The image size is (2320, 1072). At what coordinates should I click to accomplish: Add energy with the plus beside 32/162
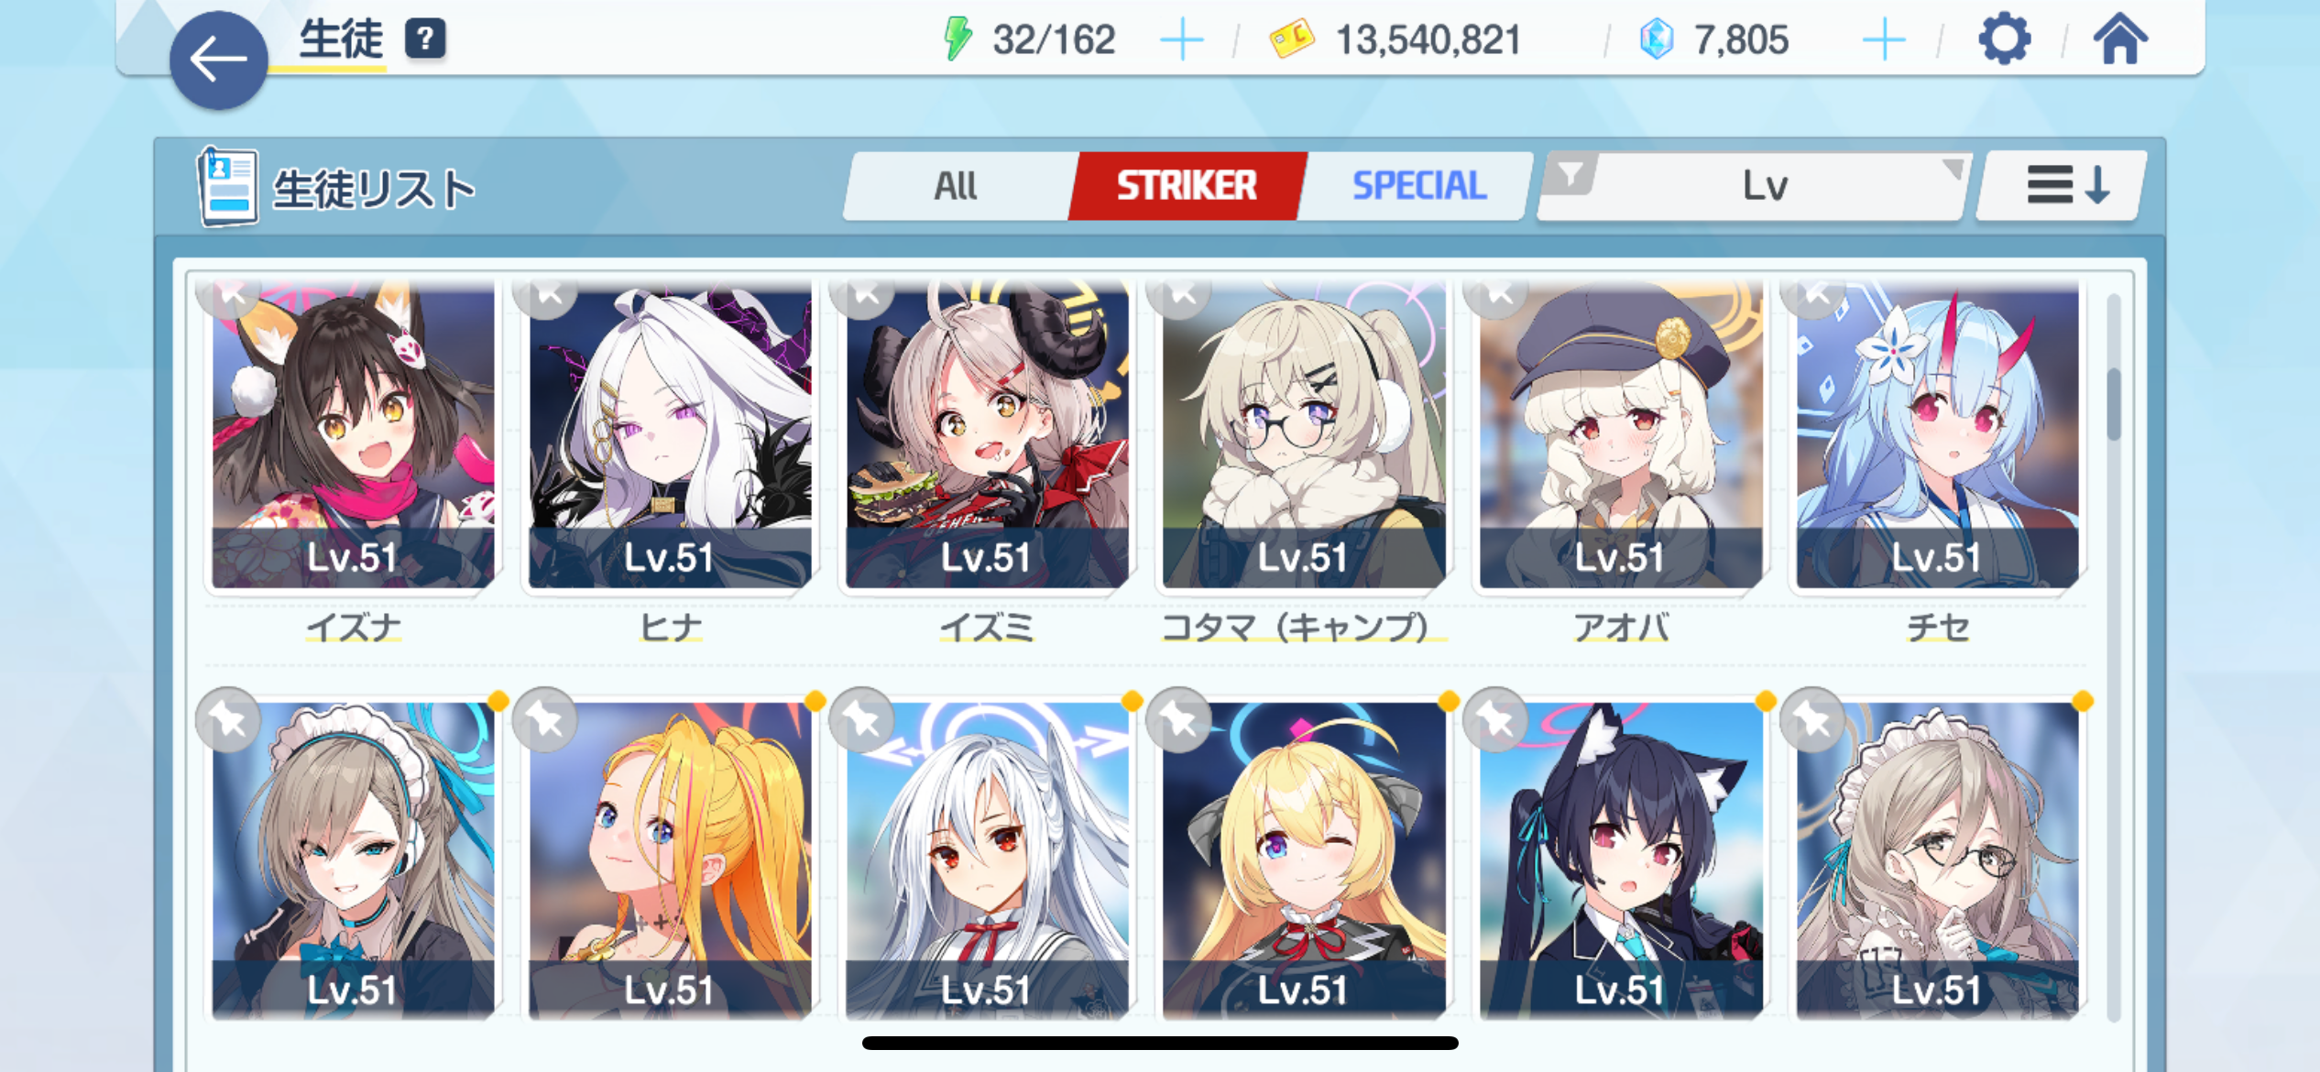pyautogui.click(x=1181, y=40)
